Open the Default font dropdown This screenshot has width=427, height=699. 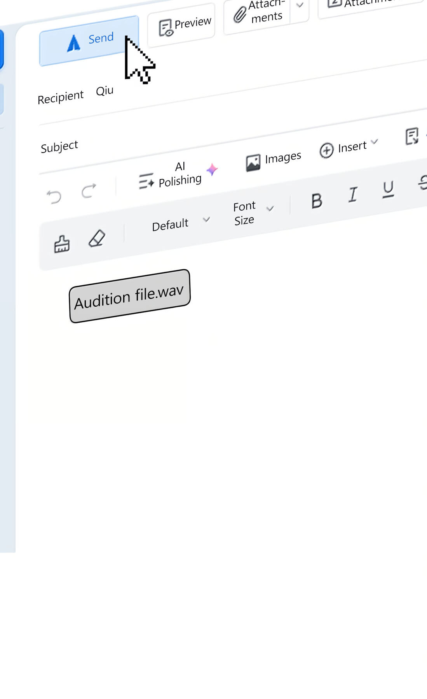click(x=181, y=223)
